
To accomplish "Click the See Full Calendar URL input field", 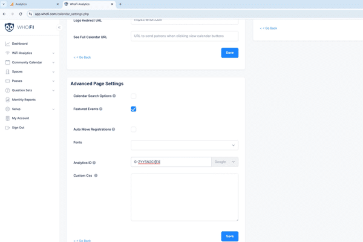I will click(x=185, y=36).
